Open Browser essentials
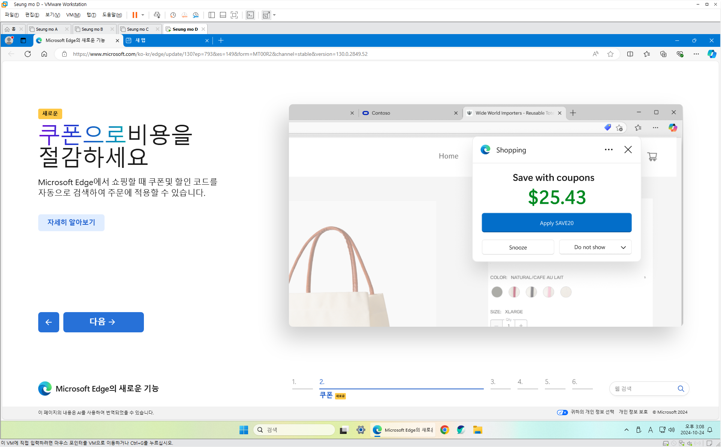721x447 pixels. (680, 54)
